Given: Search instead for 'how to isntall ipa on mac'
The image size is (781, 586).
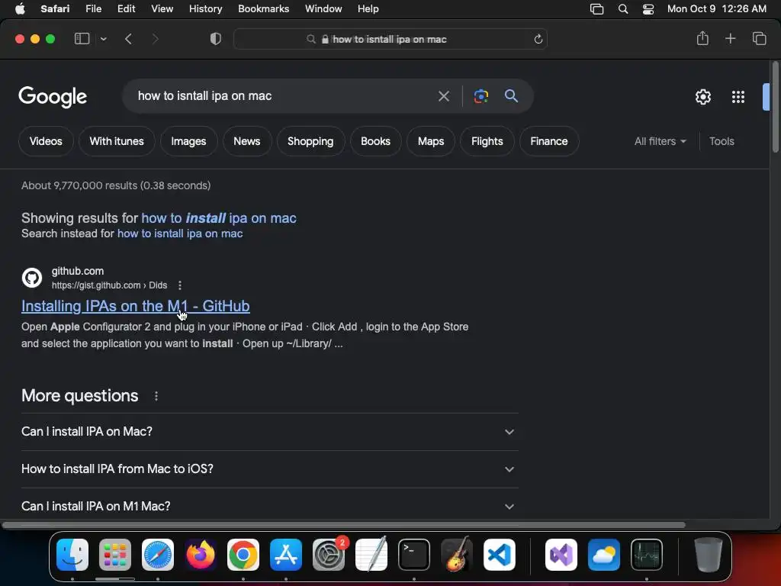Looking at the screenshot, I should point(180,233).
